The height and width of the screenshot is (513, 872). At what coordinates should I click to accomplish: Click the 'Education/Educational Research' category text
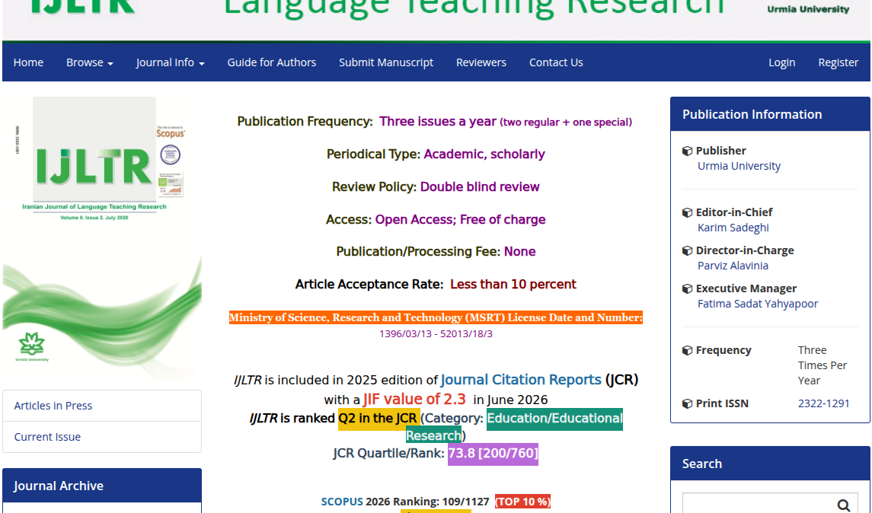(514, 426)
